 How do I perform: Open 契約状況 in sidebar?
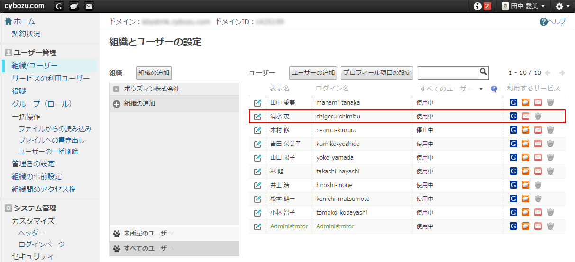pyautogui.click(x=26, y=34)
